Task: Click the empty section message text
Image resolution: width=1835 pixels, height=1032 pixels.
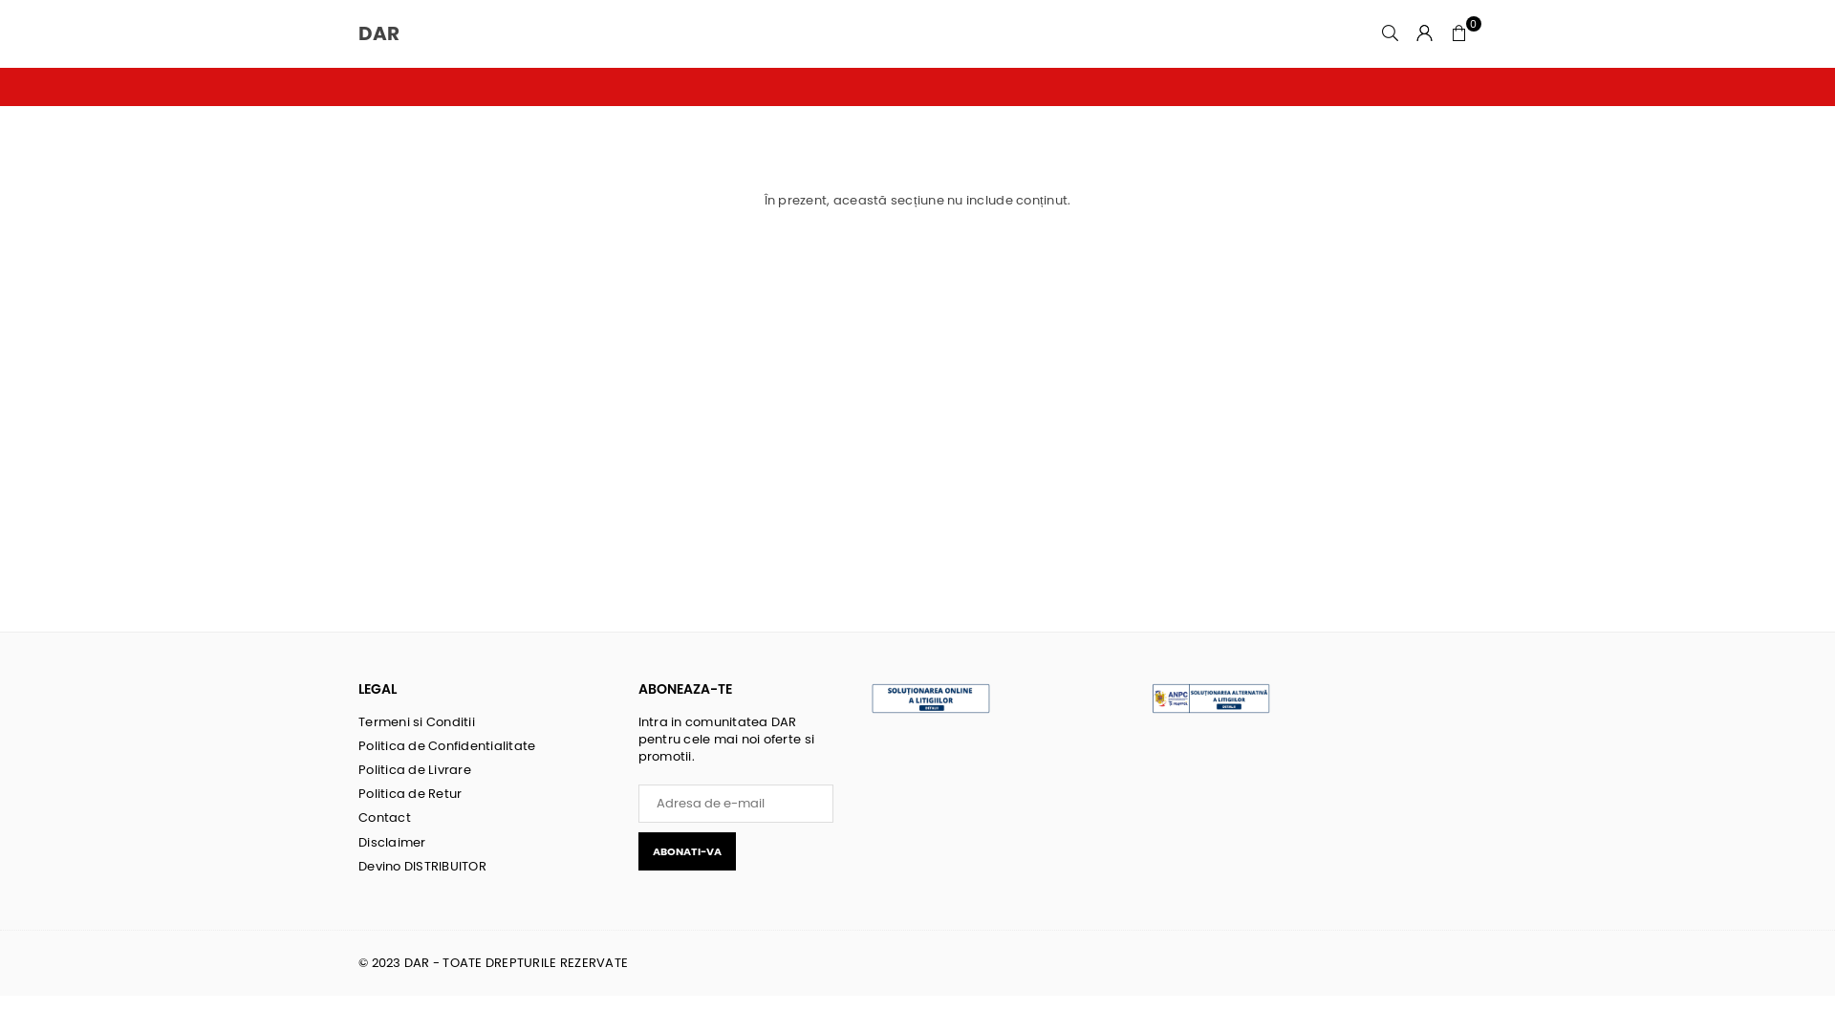Action: (x=917, y=201)
